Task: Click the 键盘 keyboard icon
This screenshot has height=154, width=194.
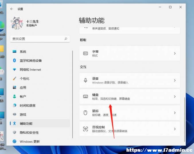Action: tap(86, 96)
